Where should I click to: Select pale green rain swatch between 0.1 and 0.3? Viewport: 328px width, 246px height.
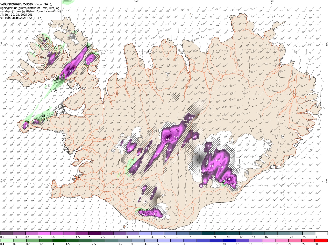pyautogui.click(x=6, y=240)
